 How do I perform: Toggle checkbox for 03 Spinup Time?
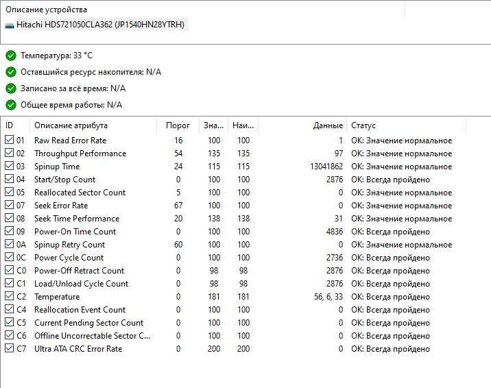point(9,166)
